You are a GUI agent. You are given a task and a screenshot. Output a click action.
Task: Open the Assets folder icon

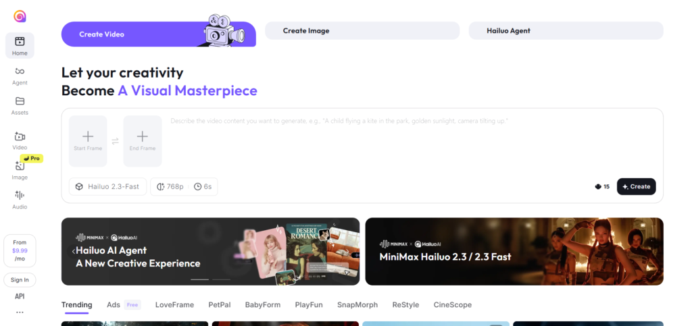click(x=20, y=101)
